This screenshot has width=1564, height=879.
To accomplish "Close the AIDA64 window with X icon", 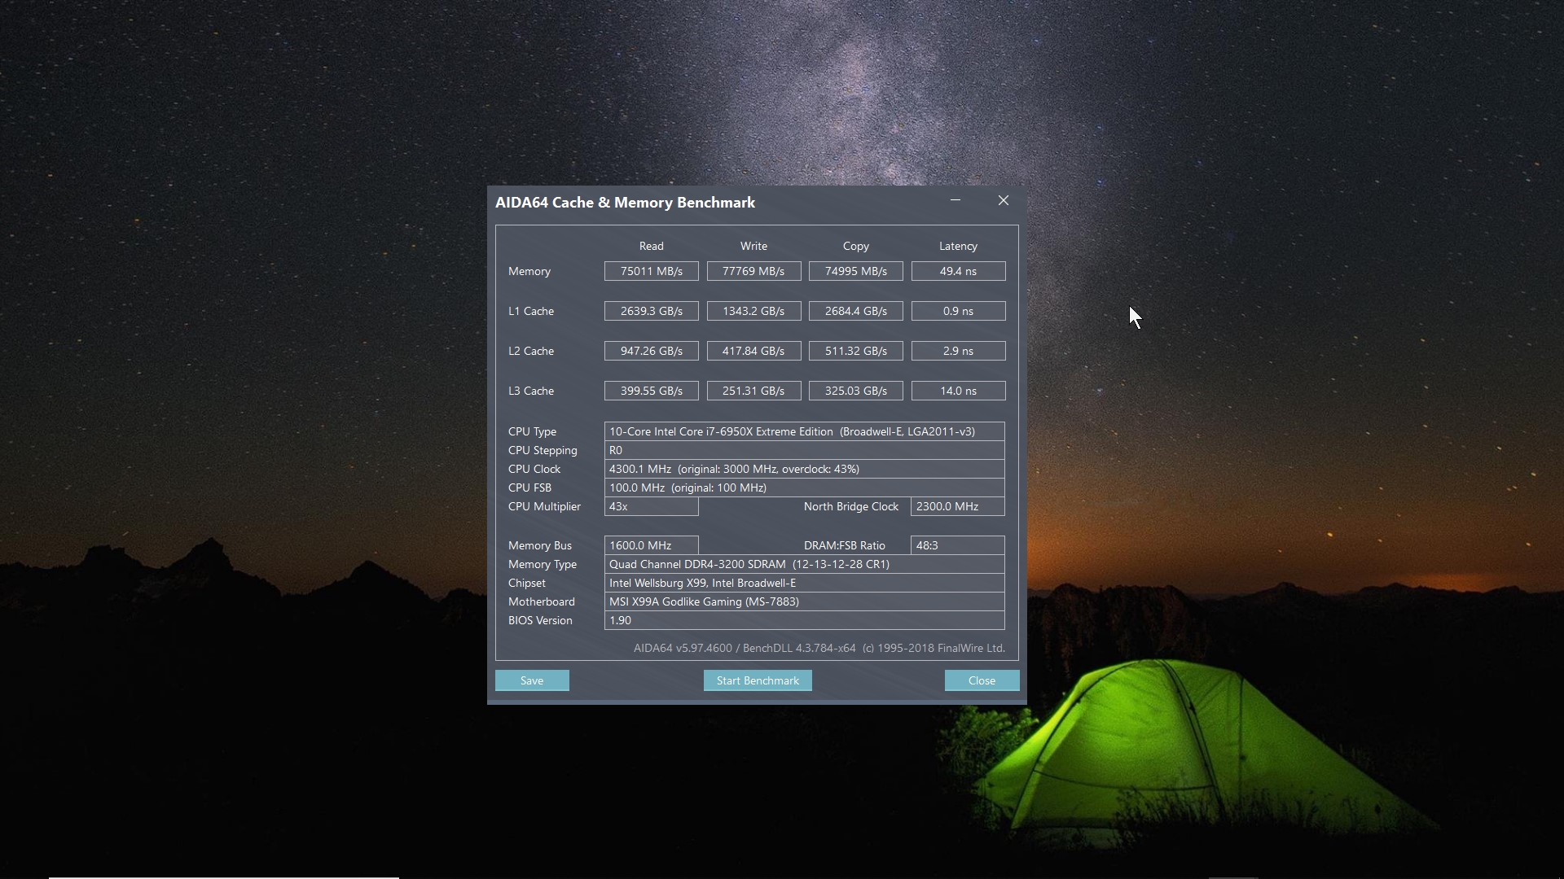I will point(1004,200).
